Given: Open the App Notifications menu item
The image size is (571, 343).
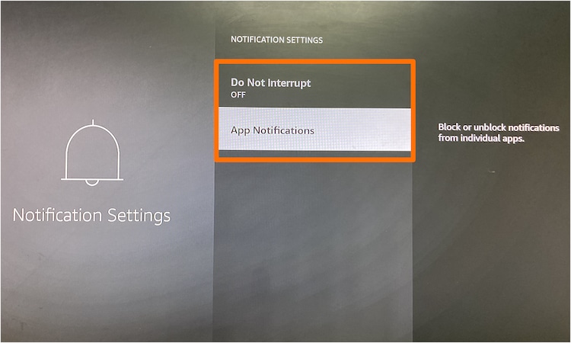Looking at the screenshot, I should click(x=314, y=130).
